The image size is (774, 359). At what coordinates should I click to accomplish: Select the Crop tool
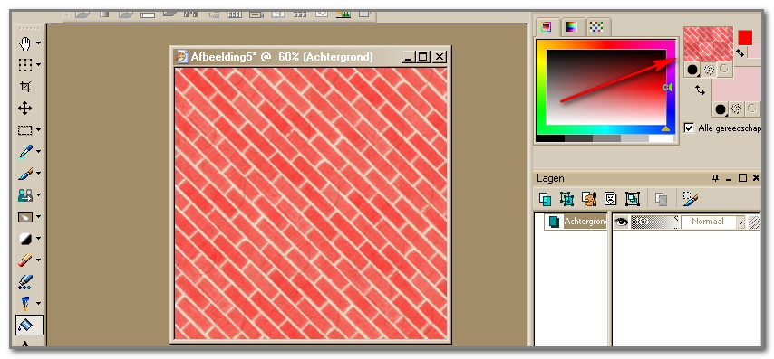[25, 87]
